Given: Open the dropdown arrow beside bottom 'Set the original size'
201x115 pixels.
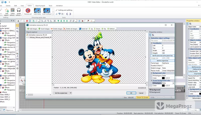Looking at the screenshot, I should (71, 93).
